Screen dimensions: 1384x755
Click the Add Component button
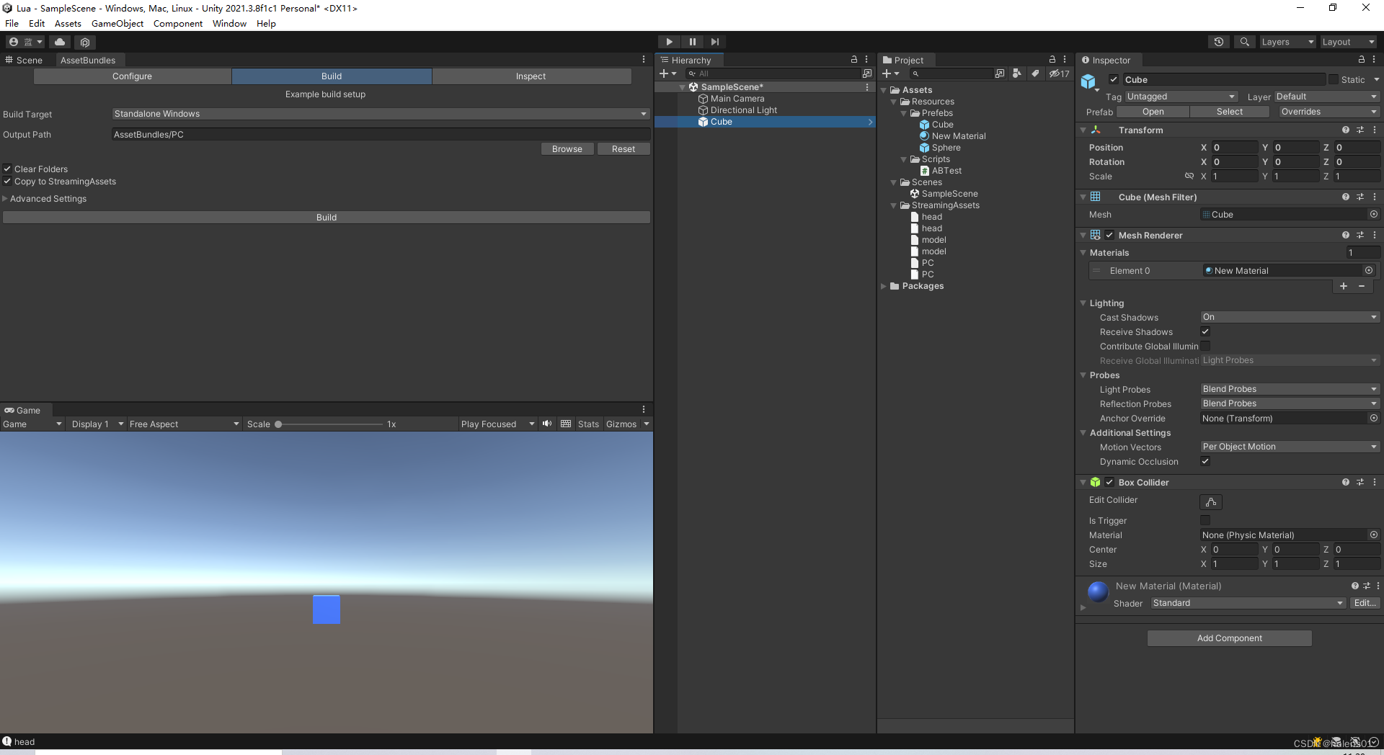tap(1229, 638)
